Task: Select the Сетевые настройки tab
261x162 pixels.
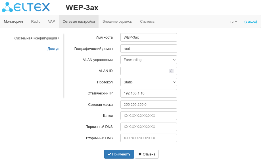Action: pos(79,22)
